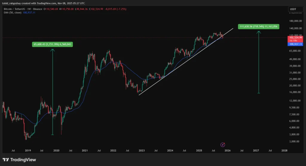Click the Bitcoin / TetherUS symbol title
This screenshot has height=166, width=306.
coord(15,9)
